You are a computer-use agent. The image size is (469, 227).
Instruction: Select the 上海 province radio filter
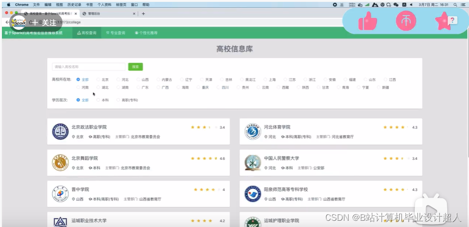click(266, 80)
